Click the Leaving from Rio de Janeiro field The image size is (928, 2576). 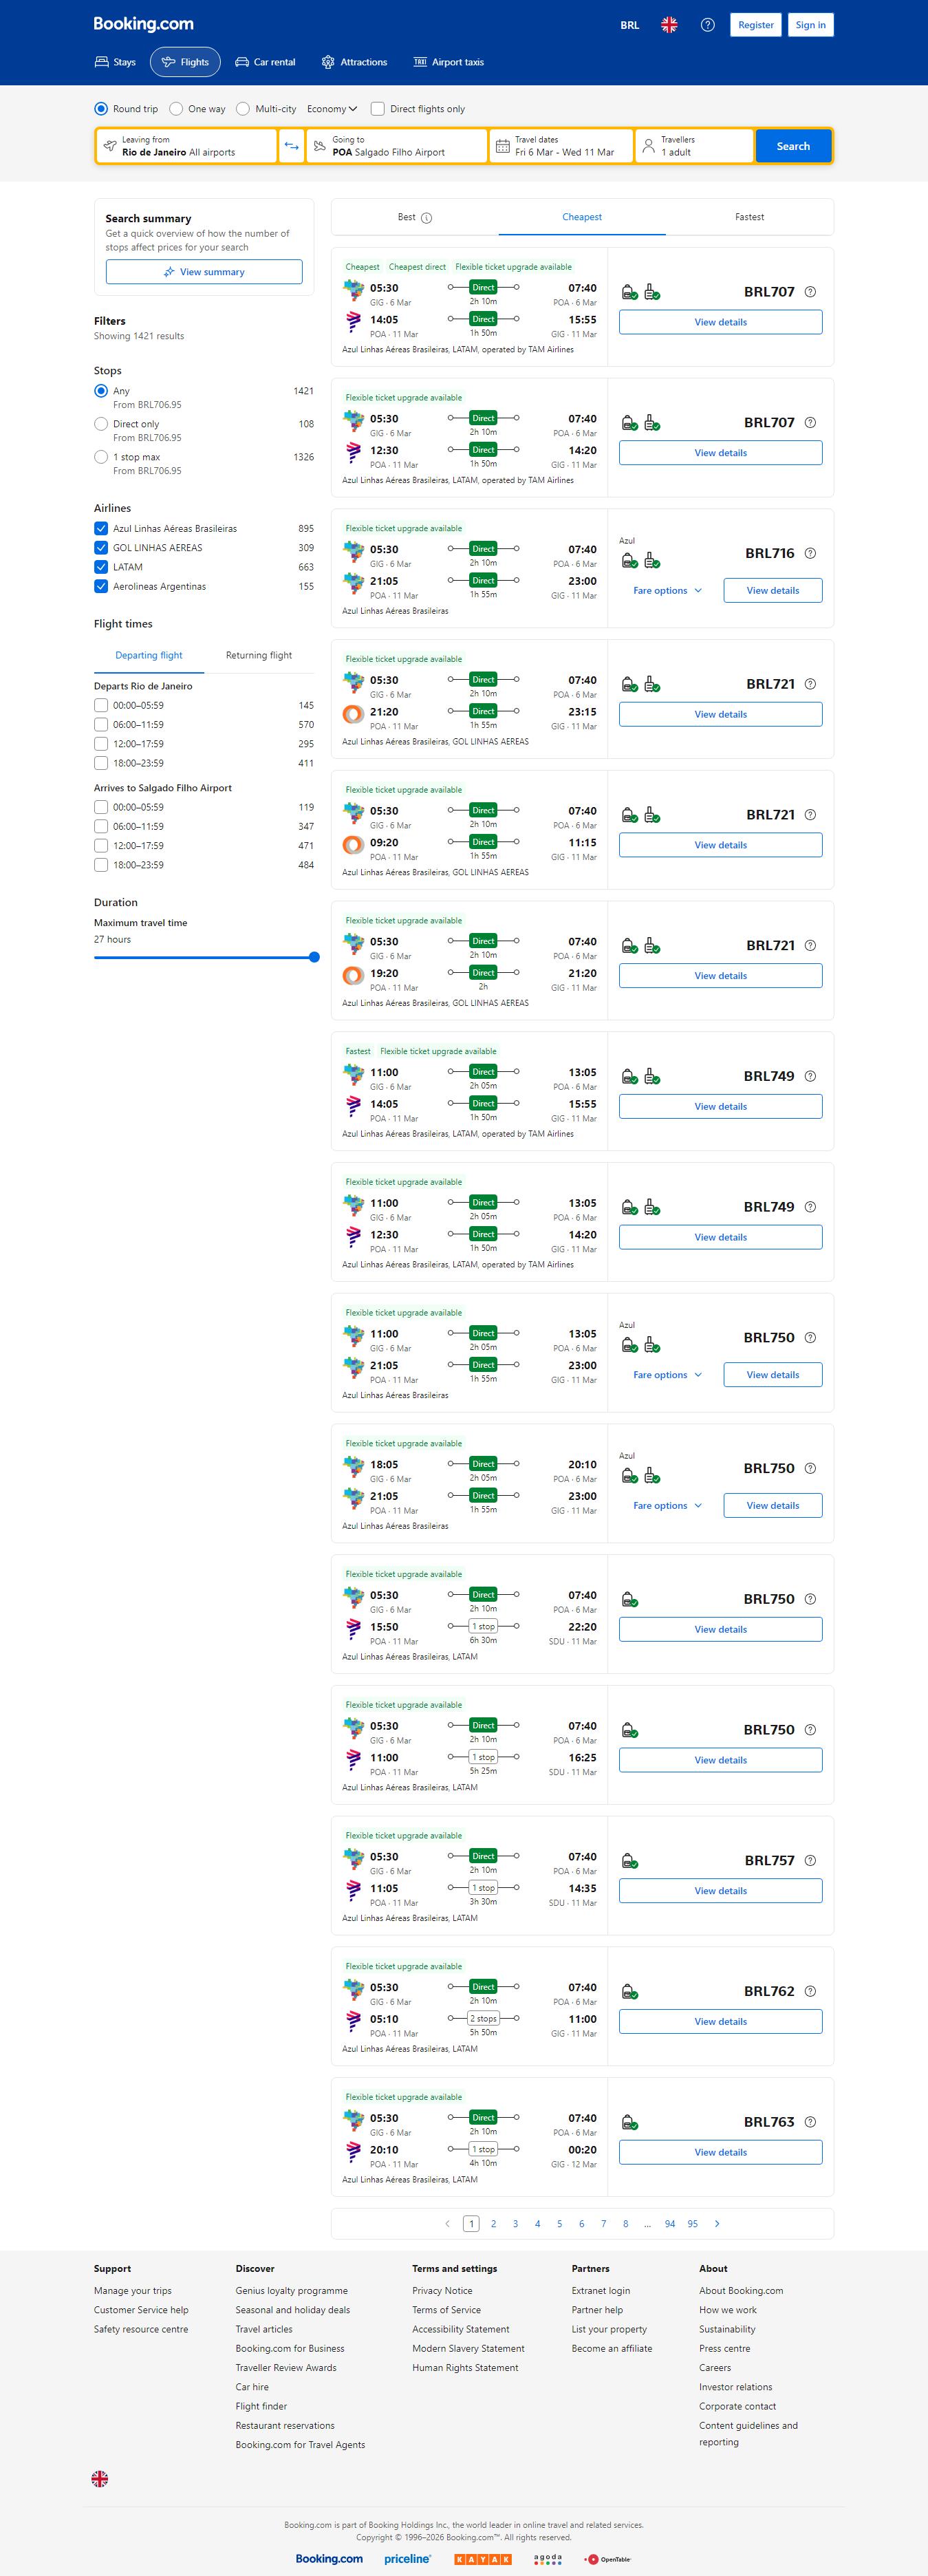[187, 146]
